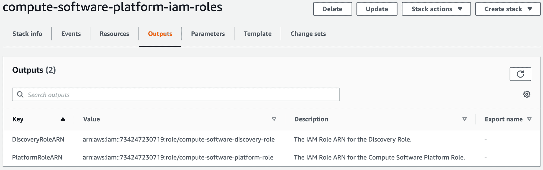The image size is (543, 170).
Task: Switch to the Stack info tab
Action: coord(27,34)
